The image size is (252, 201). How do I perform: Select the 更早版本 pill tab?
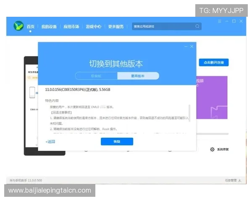[138, 76]
